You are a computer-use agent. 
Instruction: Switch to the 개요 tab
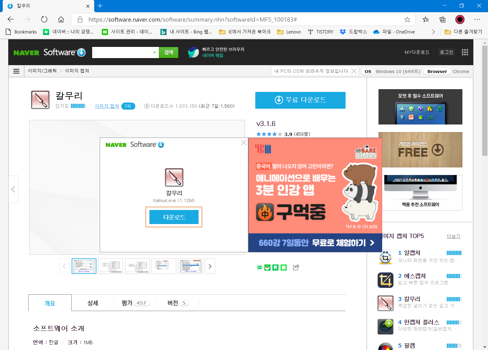tap(50, 303)
